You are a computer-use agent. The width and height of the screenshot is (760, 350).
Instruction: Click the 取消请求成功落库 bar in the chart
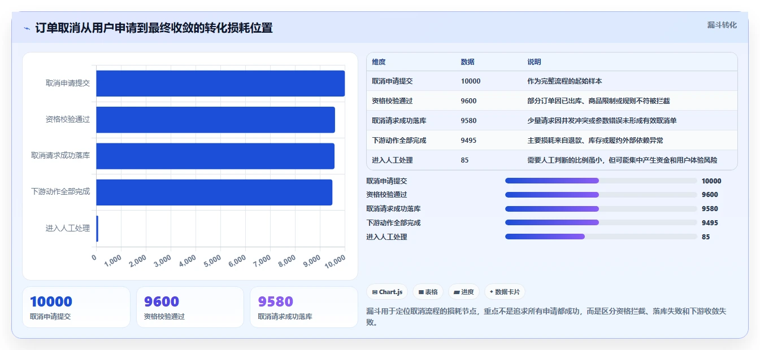pyautogui.click(x=215, y=156)
